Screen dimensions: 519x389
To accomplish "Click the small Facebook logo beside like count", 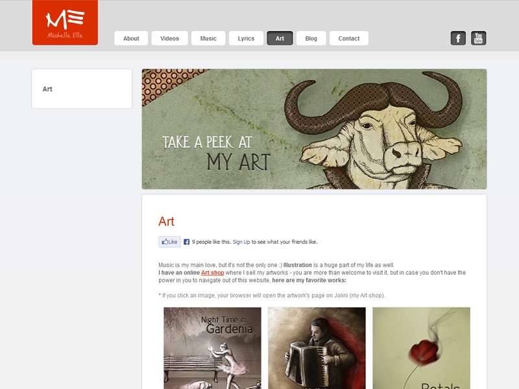I will [x=187, y=242].
